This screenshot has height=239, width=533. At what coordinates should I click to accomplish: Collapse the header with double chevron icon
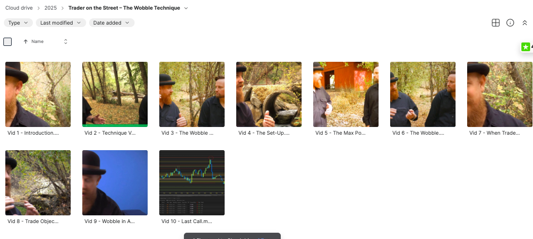click(x=524, y=23)
